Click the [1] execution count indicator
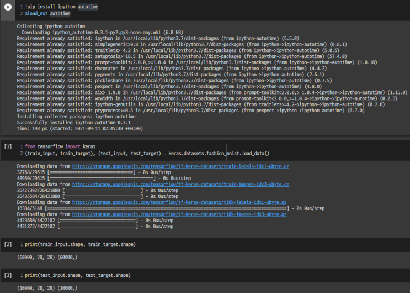 [8, 146]
